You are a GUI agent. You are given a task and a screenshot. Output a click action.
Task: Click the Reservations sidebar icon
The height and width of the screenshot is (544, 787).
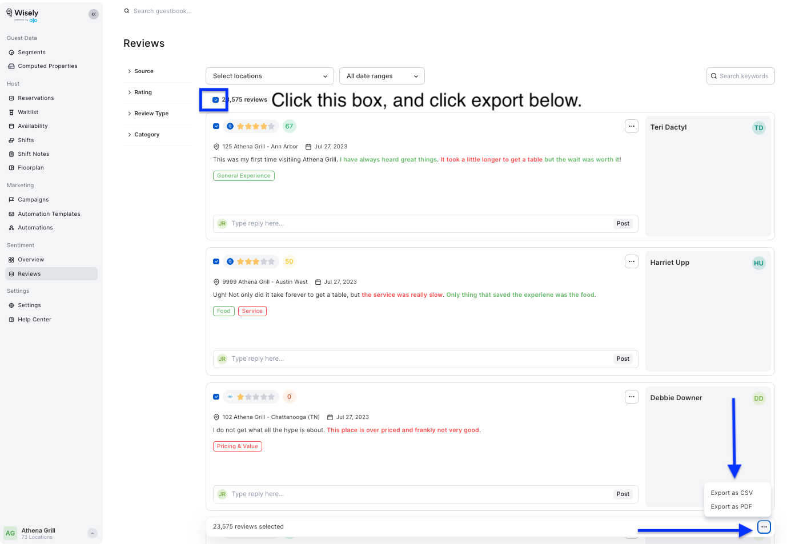(11, 98)
